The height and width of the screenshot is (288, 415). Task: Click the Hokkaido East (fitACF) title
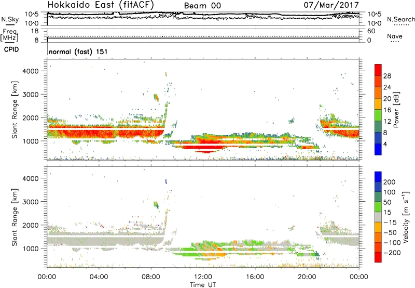(x=101, y=5)
